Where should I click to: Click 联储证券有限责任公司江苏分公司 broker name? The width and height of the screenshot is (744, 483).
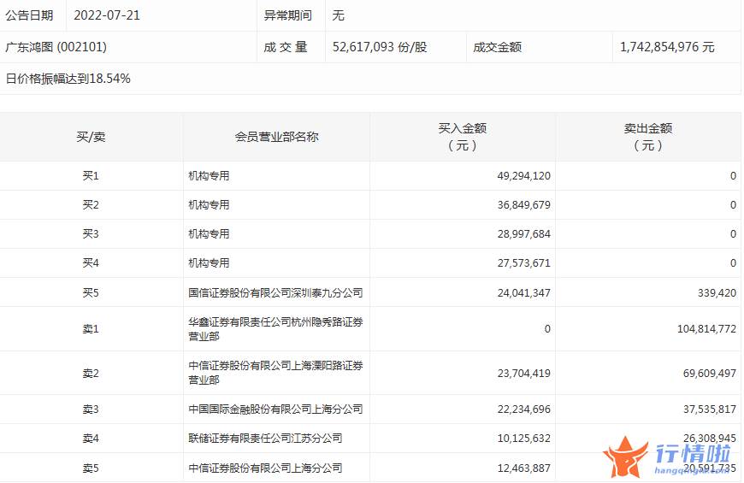click(265, 438)
